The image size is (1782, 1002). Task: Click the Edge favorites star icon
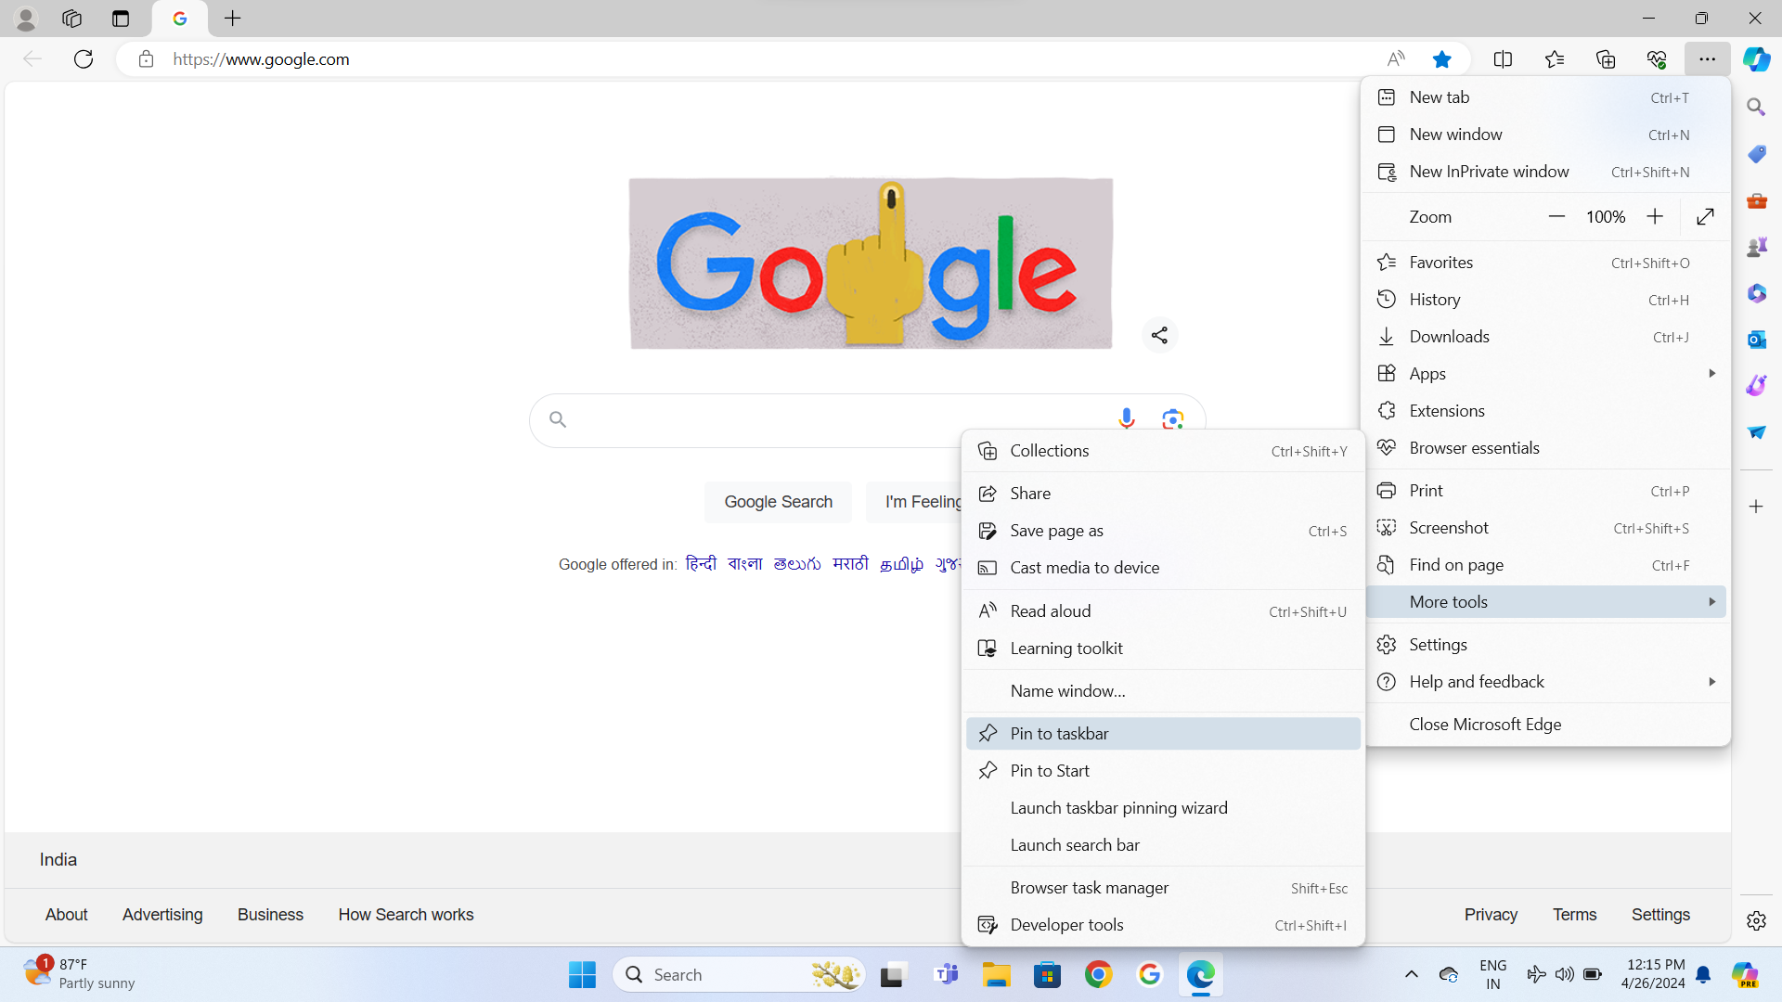click(1443, 58)
